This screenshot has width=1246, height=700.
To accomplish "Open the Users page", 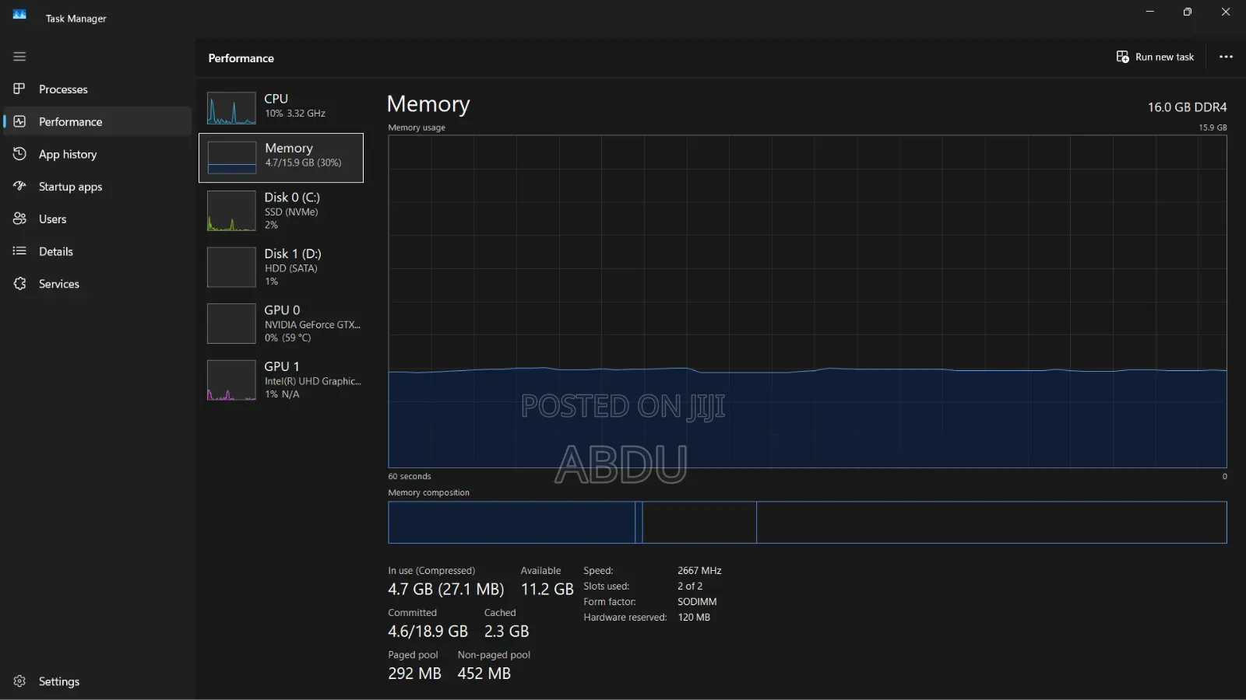I will point(97,219).
